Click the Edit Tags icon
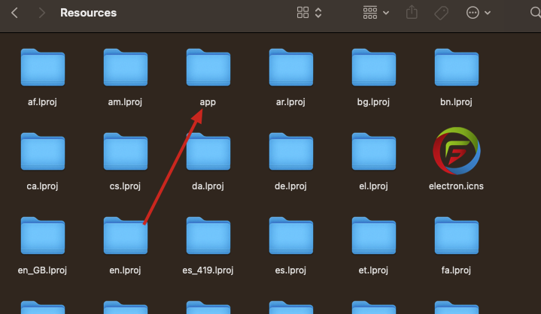 click(441, 13)
